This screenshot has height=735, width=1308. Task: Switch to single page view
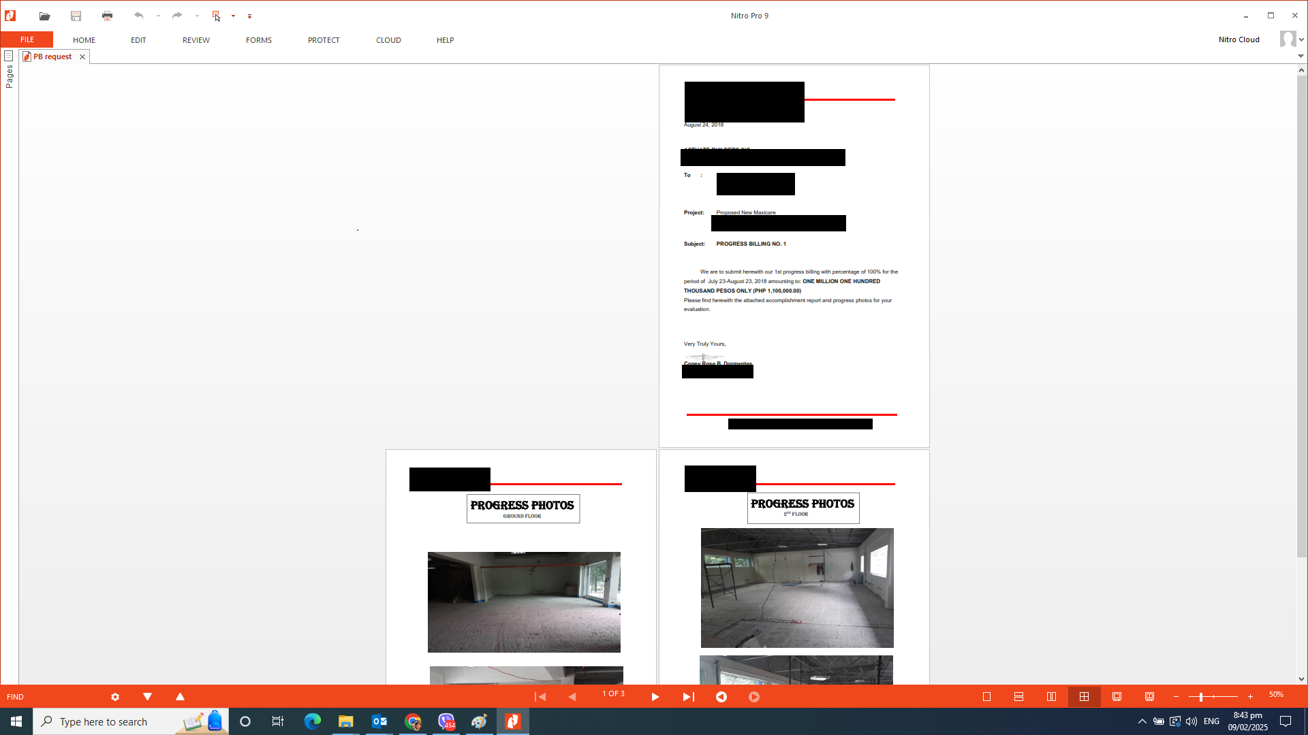[986, 697]
